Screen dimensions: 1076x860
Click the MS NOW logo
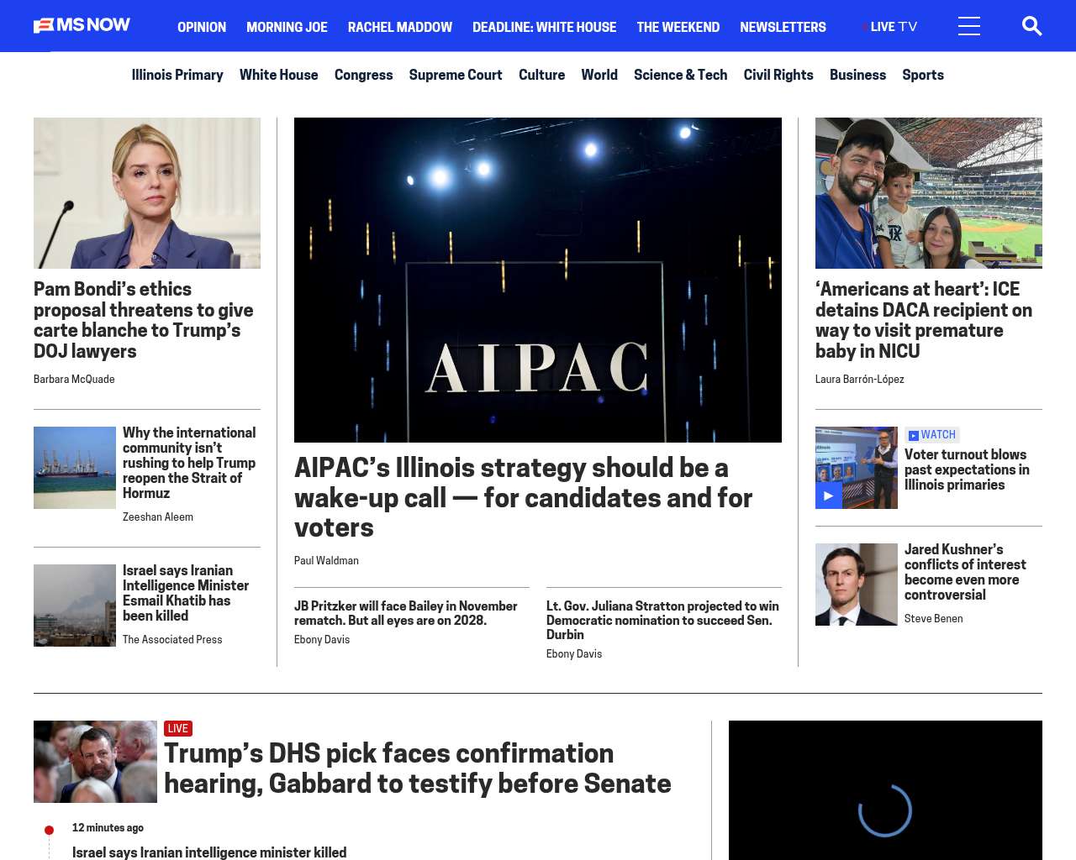[82, 26]
